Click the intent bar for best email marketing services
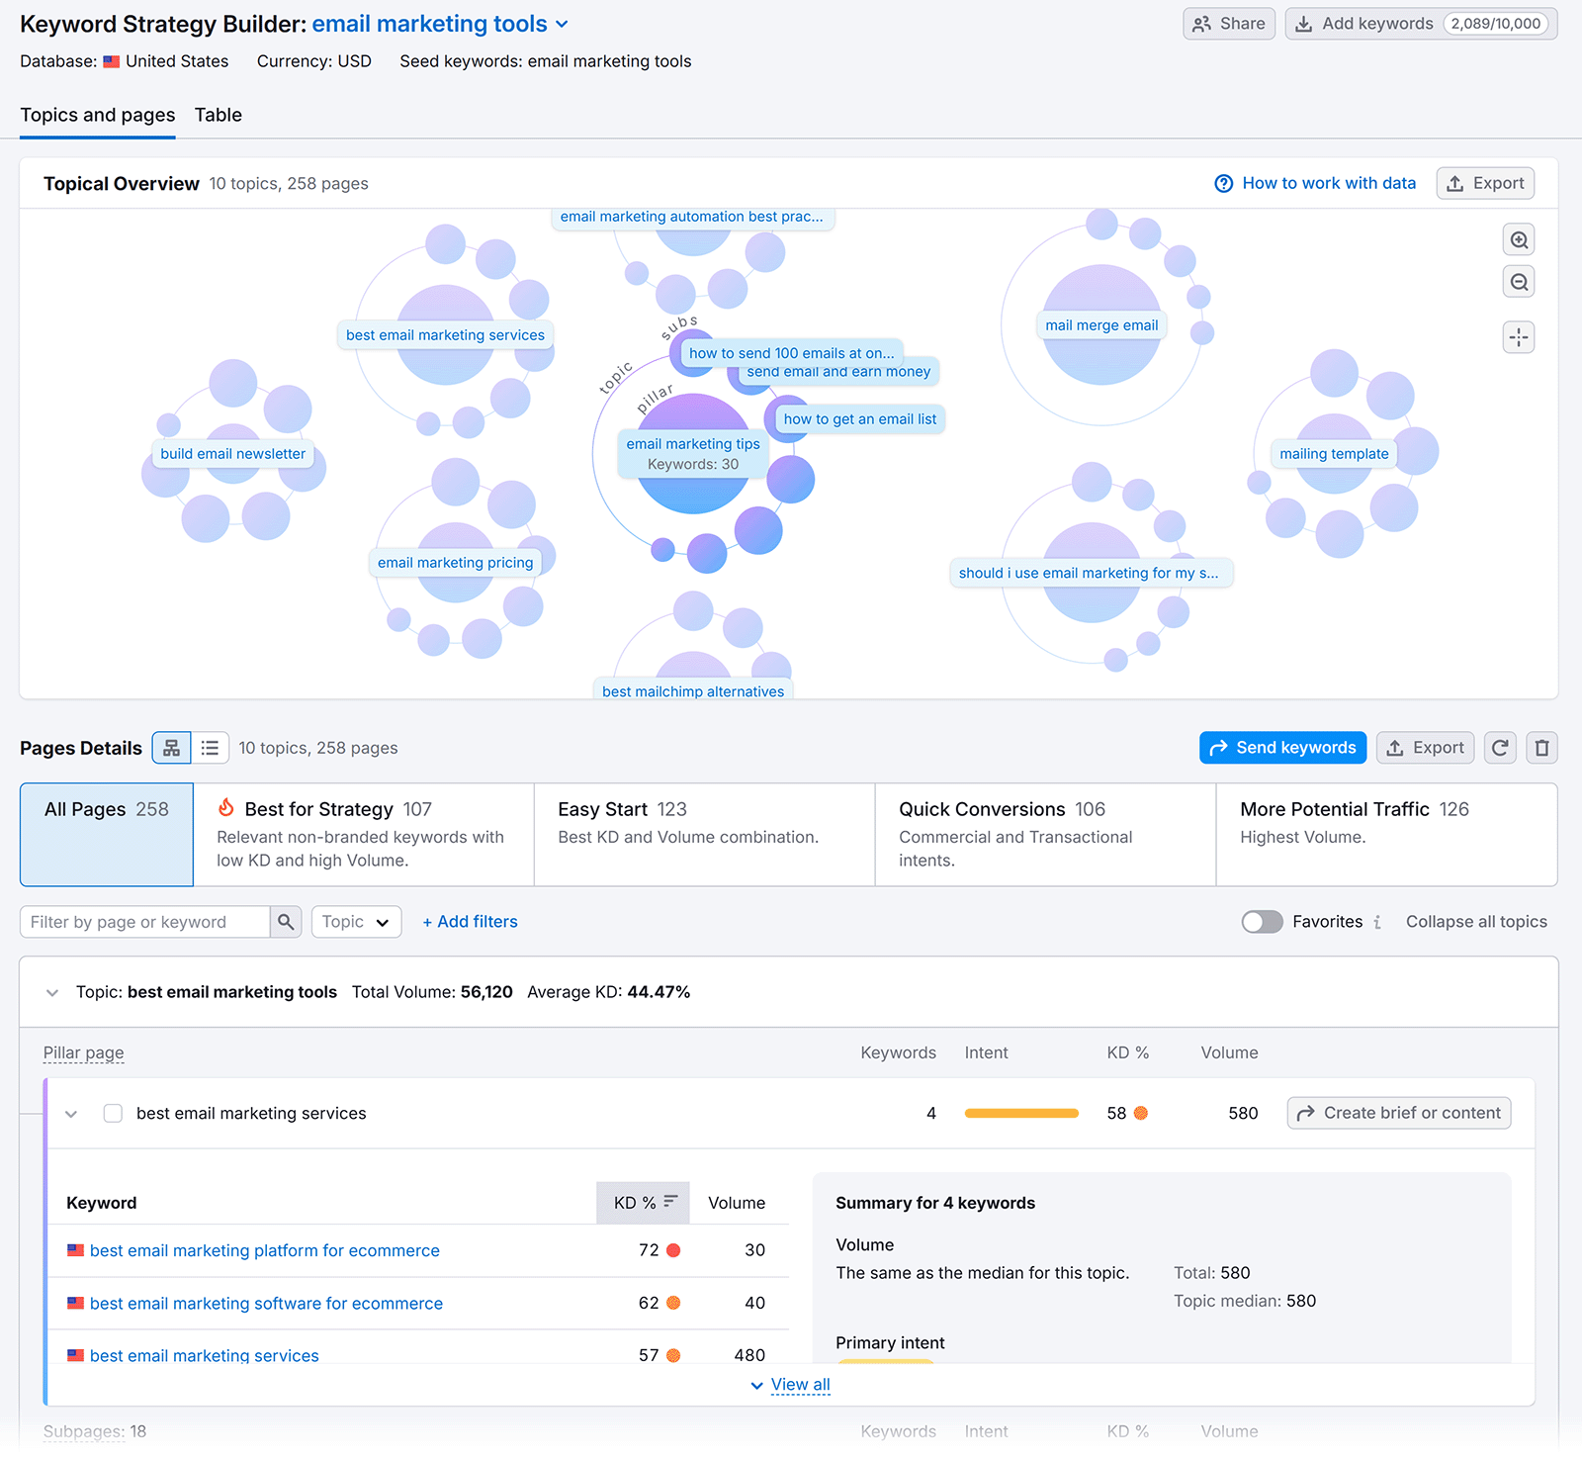 tap(1021, 1113)
